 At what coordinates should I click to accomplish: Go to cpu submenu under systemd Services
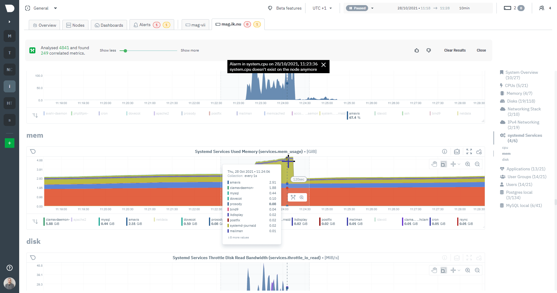[x=505, y=148]
